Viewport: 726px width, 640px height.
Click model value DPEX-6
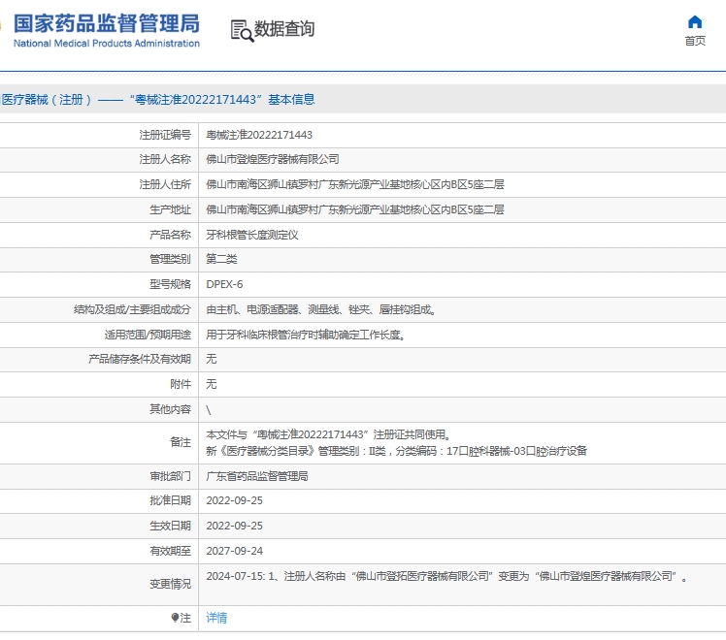point(224,284)
